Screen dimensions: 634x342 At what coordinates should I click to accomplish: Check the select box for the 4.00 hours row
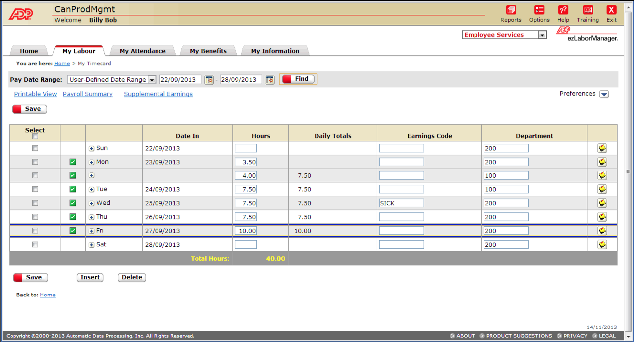pyautogui.click(x=35, y=175)
